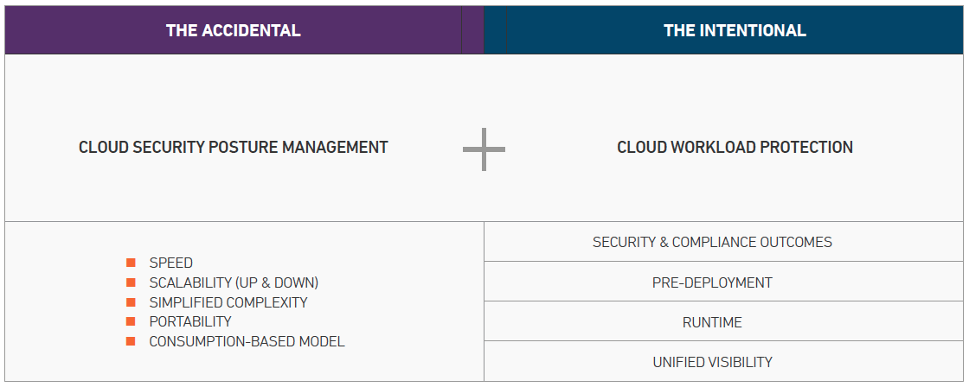
Task: Select the Runtime row
Action: 723,321
